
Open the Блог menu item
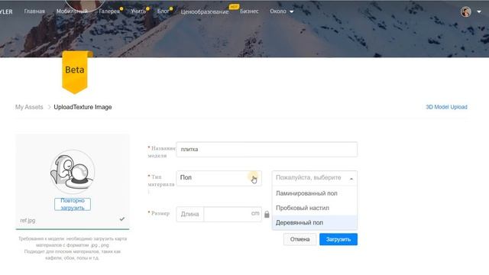click(x=163, y=11)
